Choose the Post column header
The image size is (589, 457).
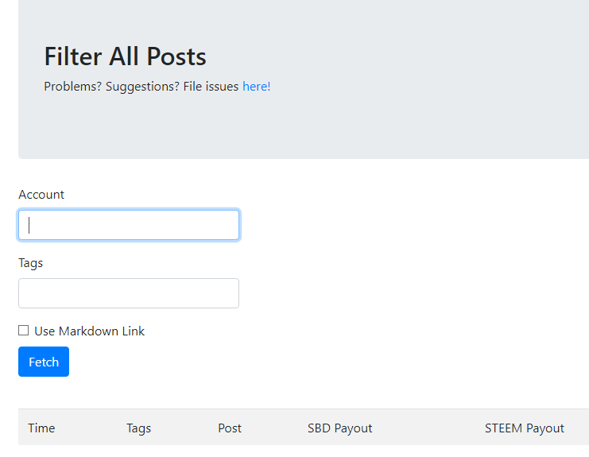click(230, 428)
